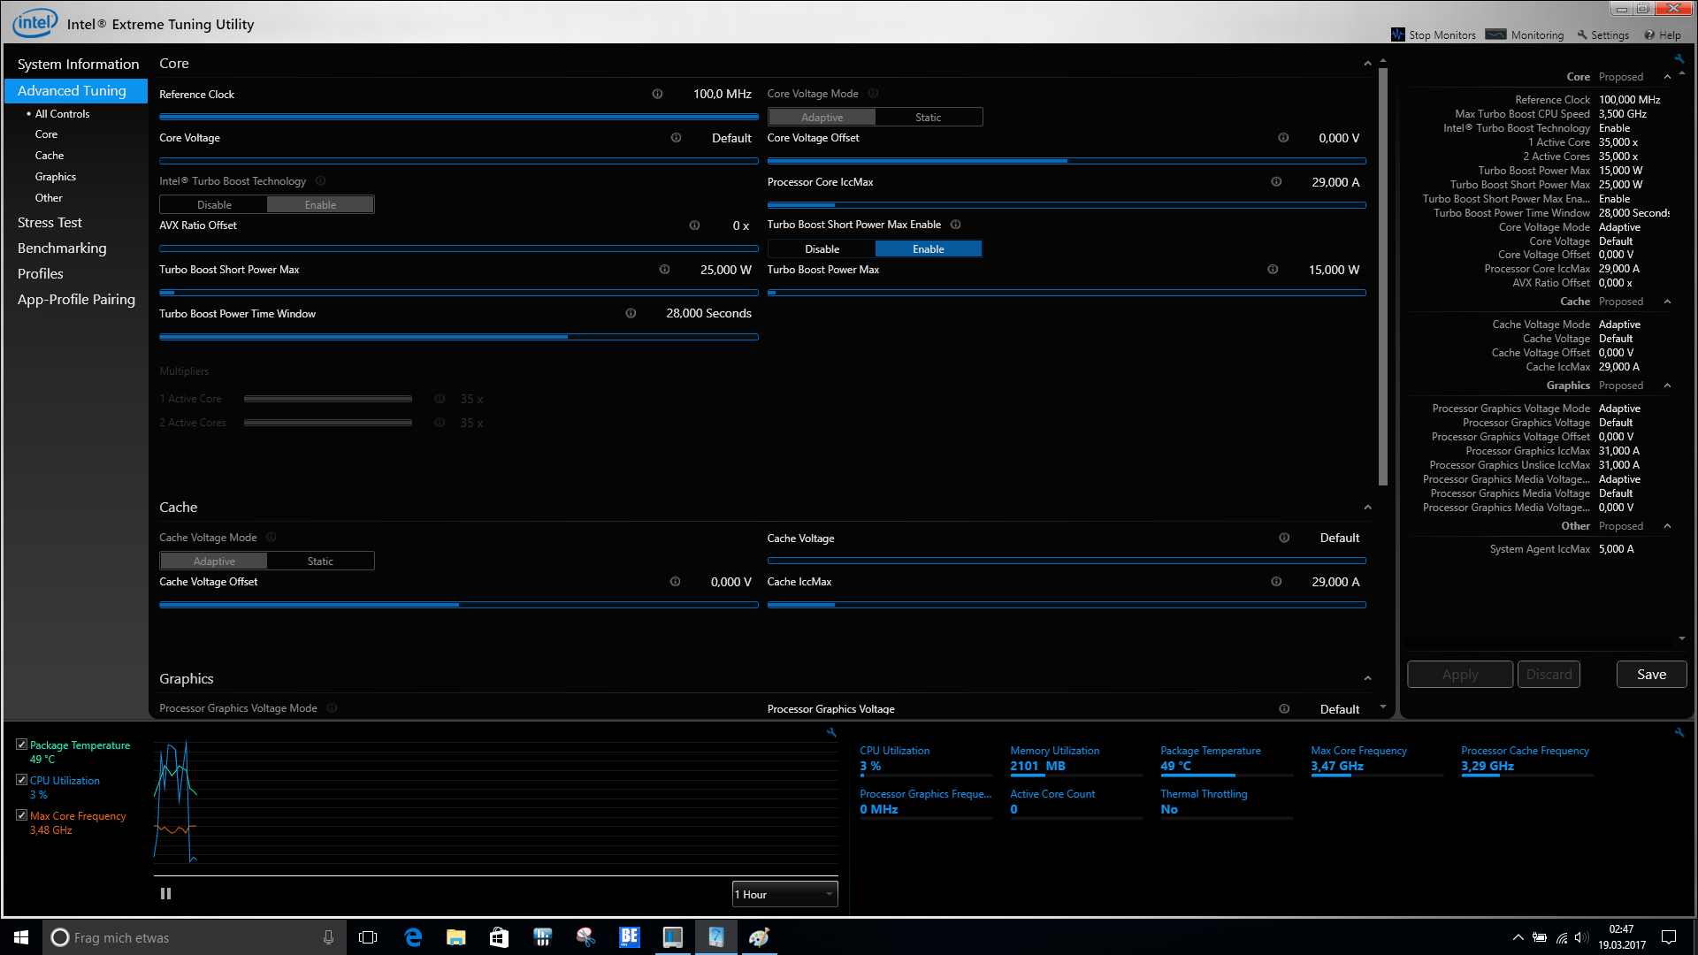Toggle CPU Utilization graph checkbox
The width and height of the screenshot is (1698, 955).
tap(22, 780)
